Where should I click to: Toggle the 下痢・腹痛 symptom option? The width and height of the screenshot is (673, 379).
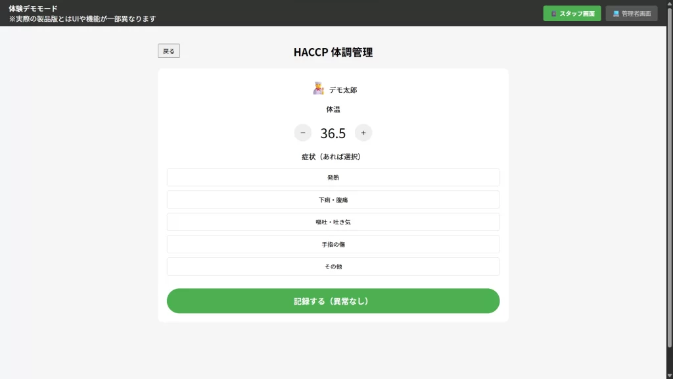pyautogui.click(x=333, y=200)
